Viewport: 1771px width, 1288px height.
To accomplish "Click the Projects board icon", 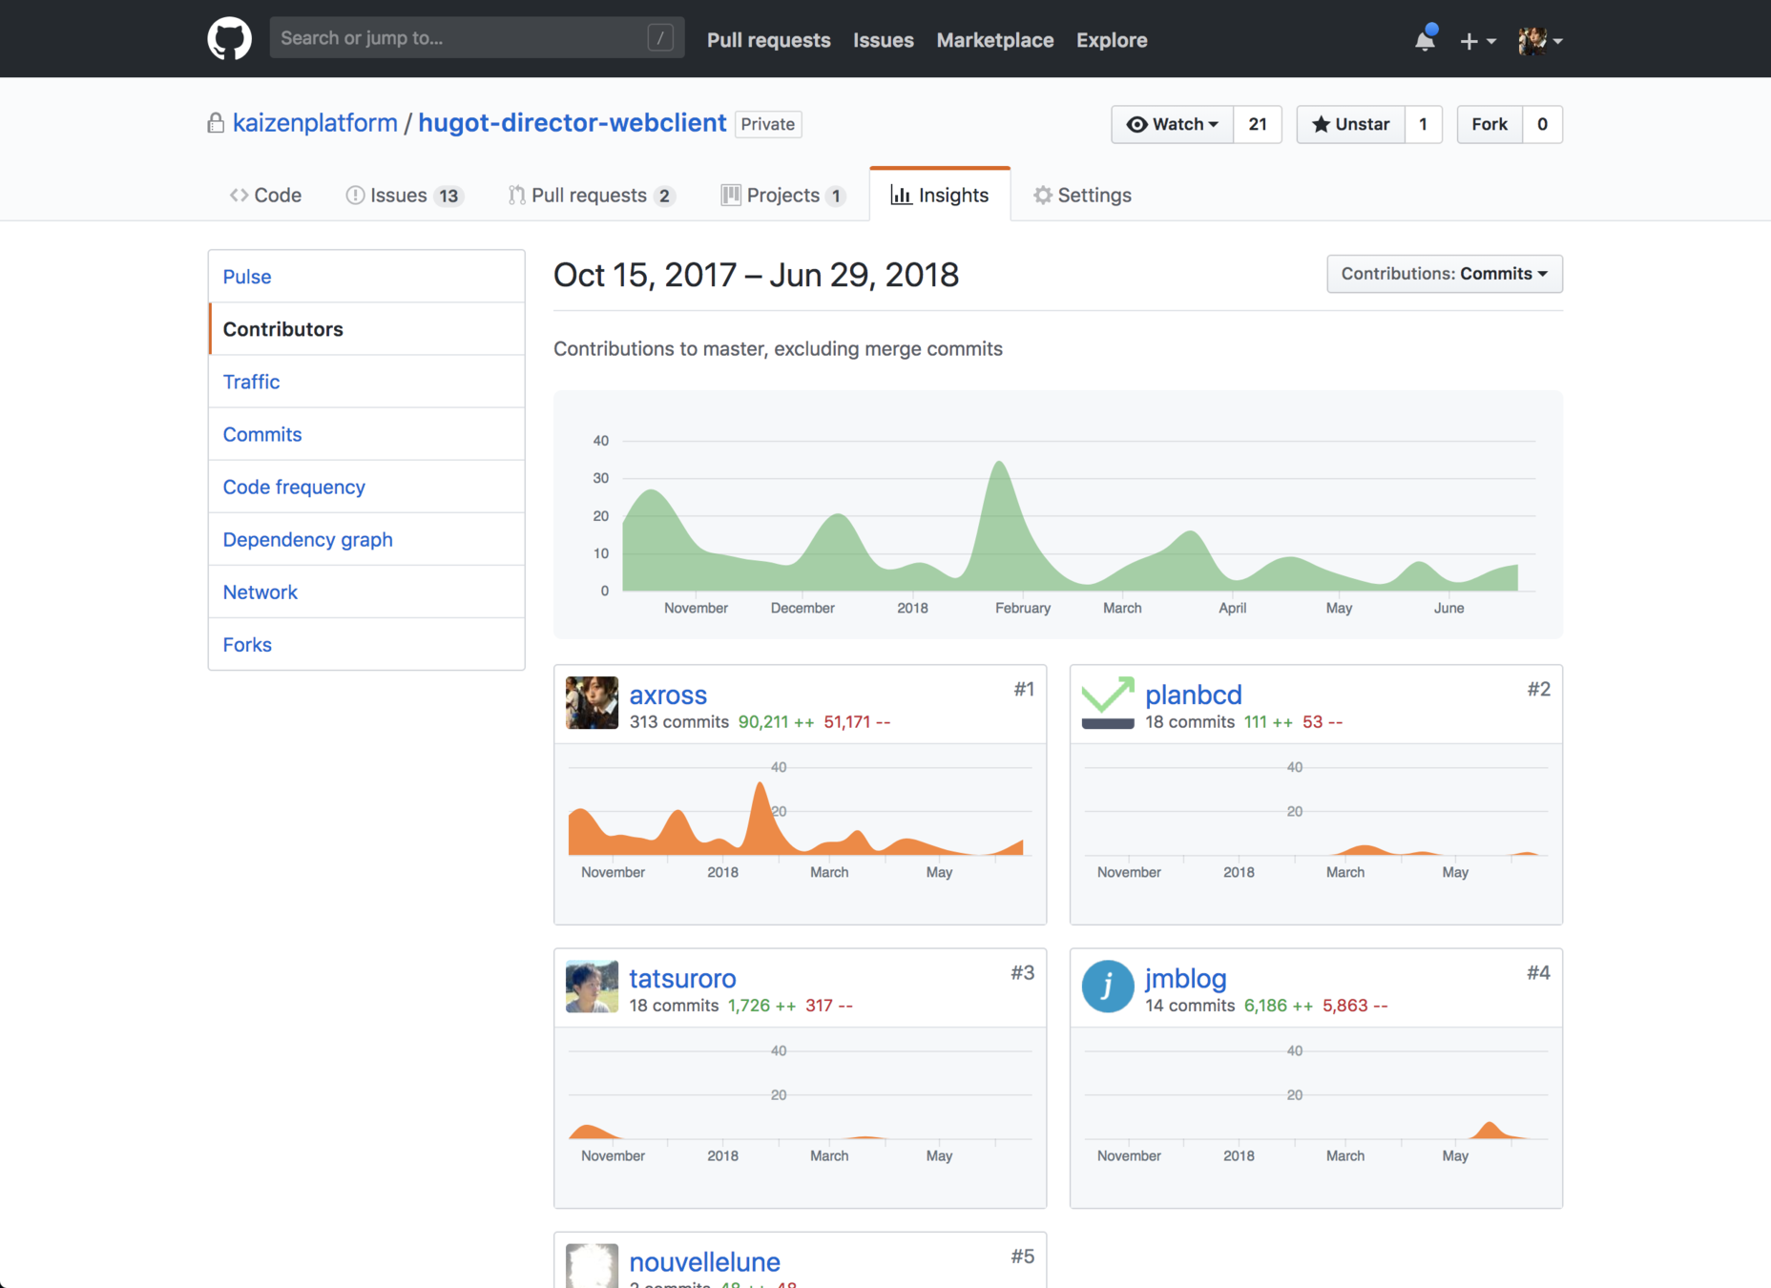I will tap(731, 195).
